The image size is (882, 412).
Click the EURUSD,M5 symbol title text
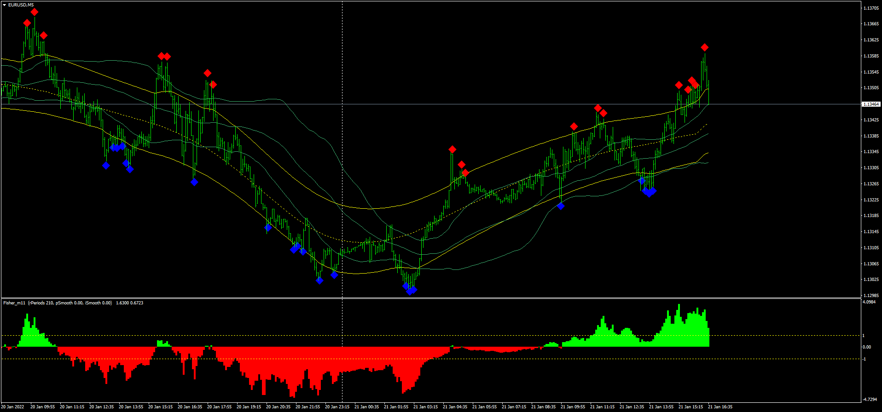(x=21, y=5)
